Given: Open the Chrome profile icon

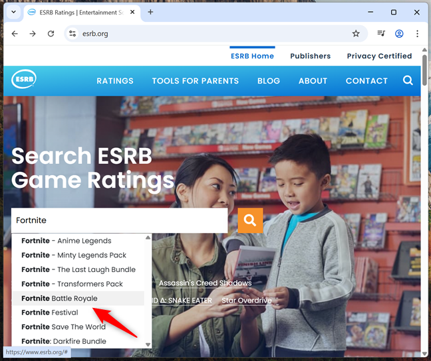Looking at the screenshot, I should 399,34.
